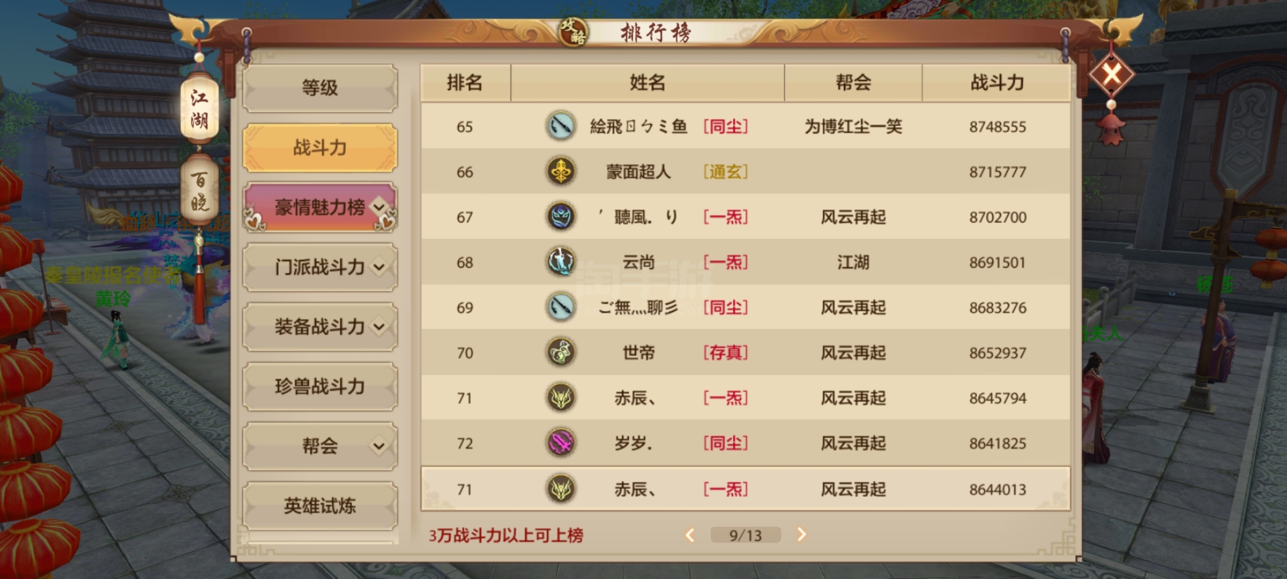The width and height of the screenshot is (1287, 579).
Task: Select the 江湖 lantern tab
Action: 199,109
